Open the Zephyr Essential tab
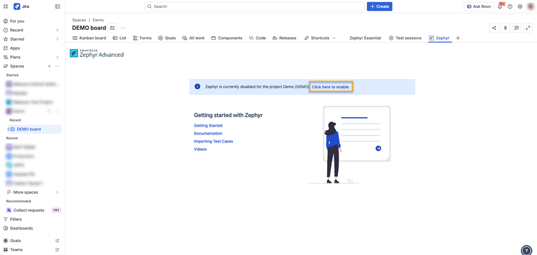 (x=365, y=38)
